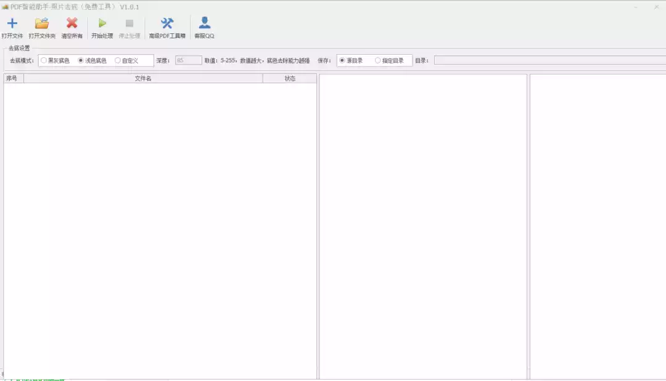Clear all files with 清空所有 icon
666x381 pixels.
coord(72,23)
